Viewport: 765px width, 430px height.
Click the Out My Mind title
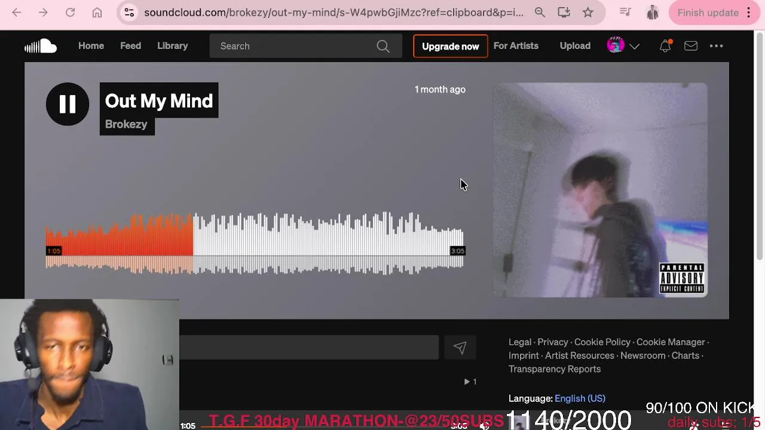(x=159, y=101)
